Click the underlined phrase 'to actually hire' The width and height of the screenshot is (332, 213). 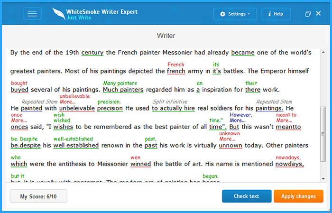[173, 108]
